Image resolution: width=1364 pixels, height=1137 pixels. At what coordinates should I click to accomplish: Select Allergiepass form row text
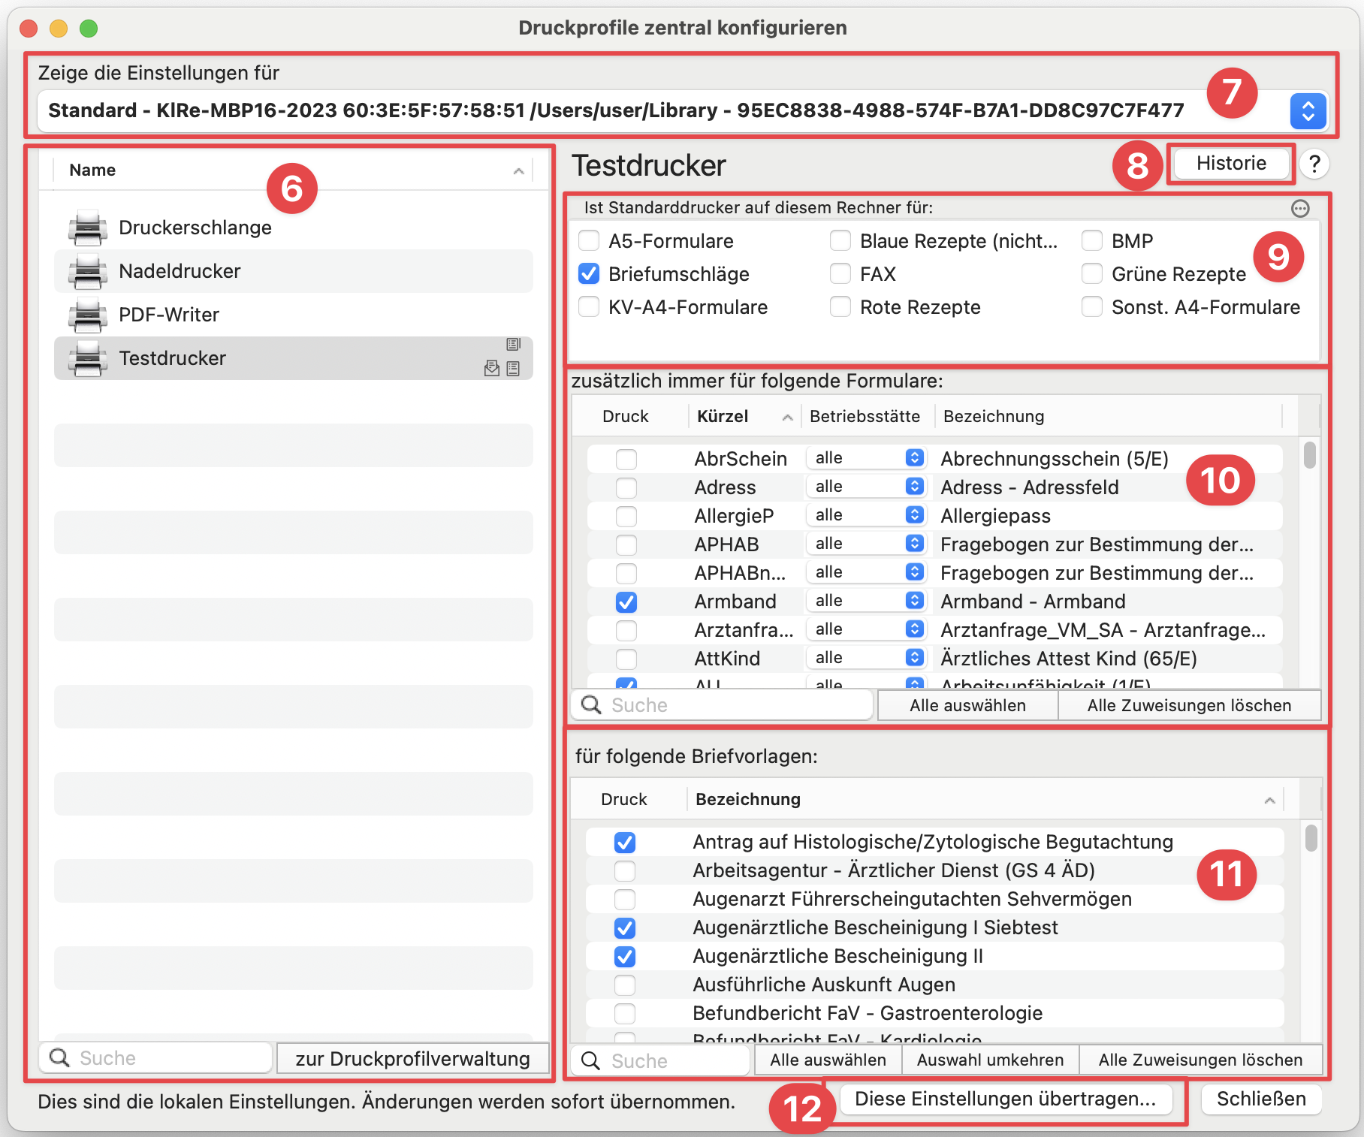pos(995,516)
